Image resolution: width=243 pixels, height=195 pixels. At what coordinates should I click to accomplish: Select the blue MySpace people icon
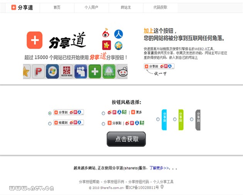pos(81,71)
